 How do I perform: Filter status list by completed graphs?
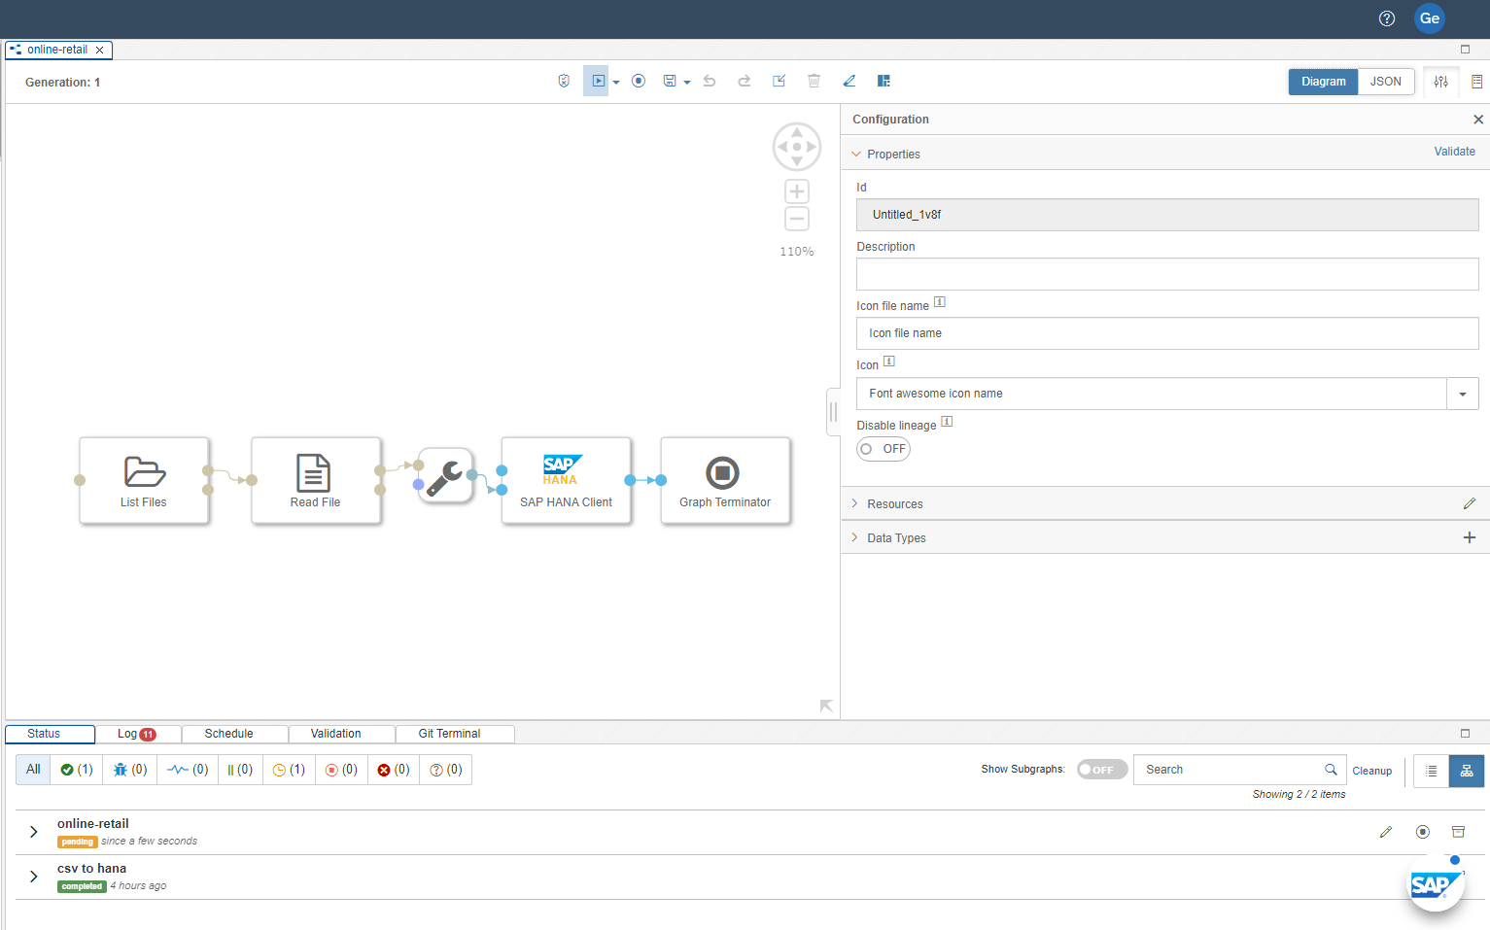77,770
